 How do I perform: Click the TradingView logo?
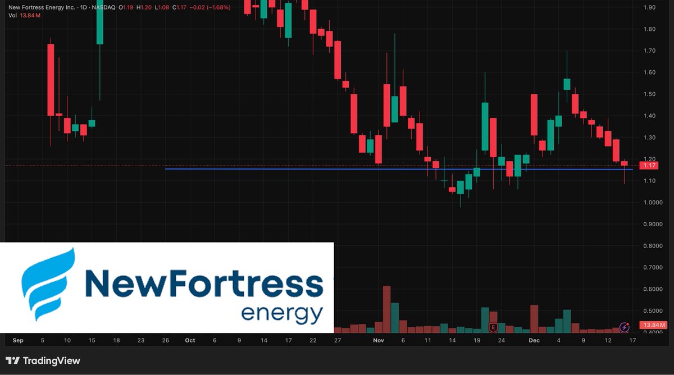point(43,361)
